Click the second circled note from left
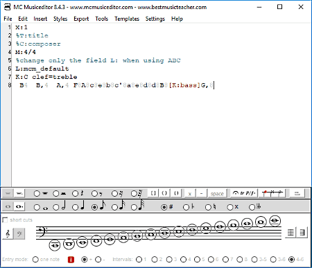Viewport: 312px width, 268px height. pyautogui.click(x=69, y=244)
